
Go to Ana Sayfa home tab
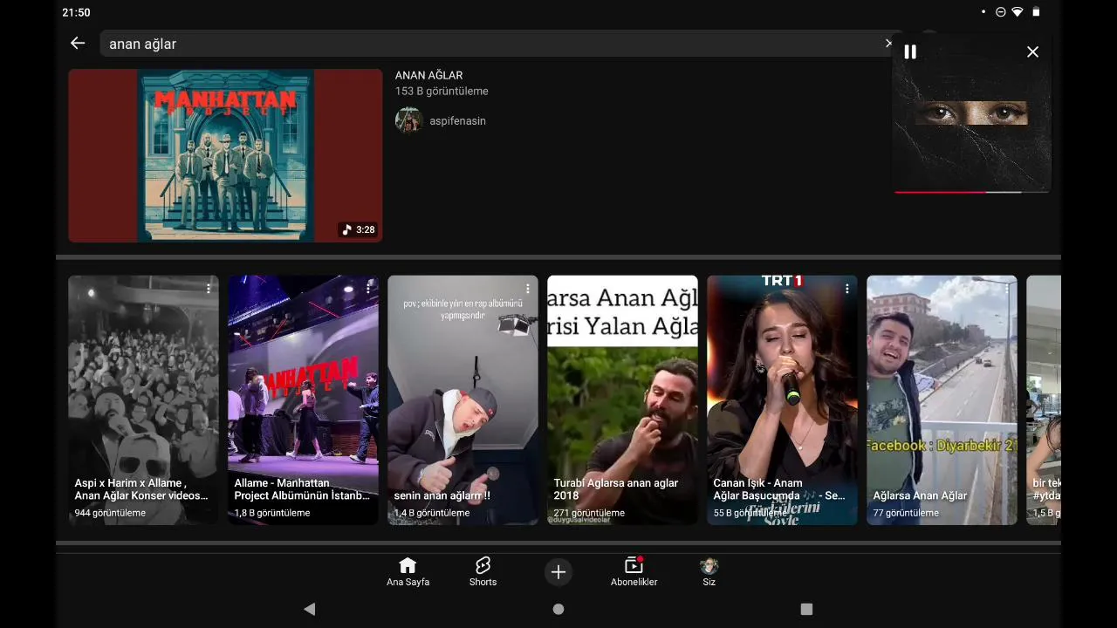click(408, 572)
